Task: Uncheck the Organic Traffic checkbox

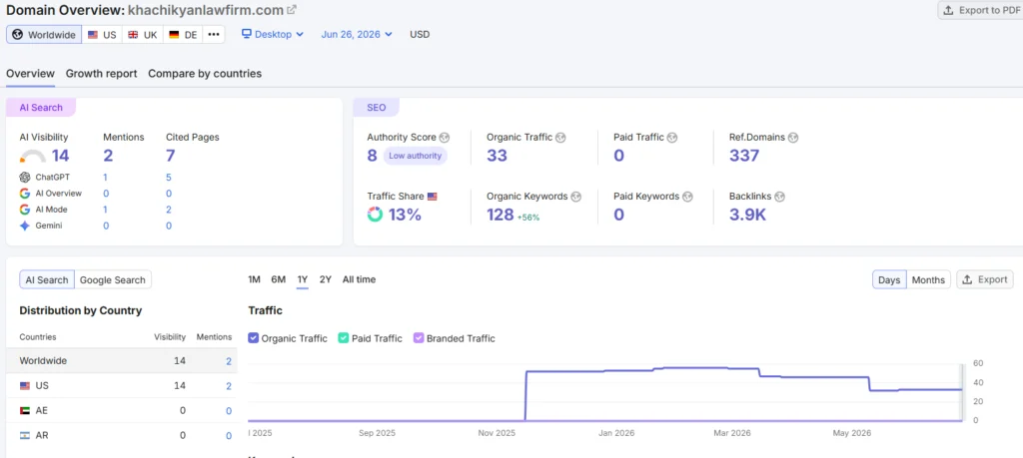Action: tap(254, 338)
